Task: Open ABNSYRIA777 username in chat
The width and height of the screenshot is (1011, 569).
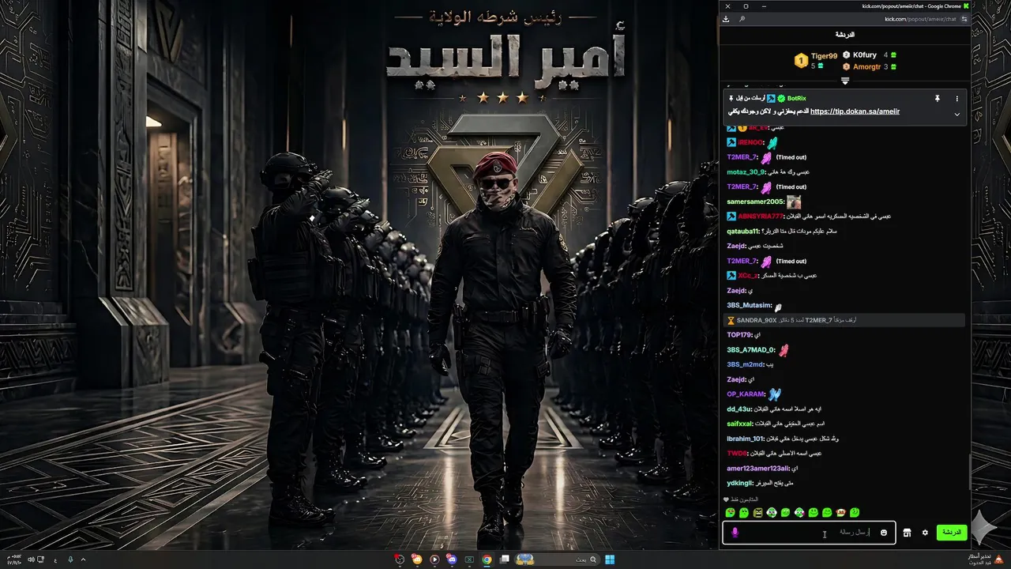Action: [760, 217]
